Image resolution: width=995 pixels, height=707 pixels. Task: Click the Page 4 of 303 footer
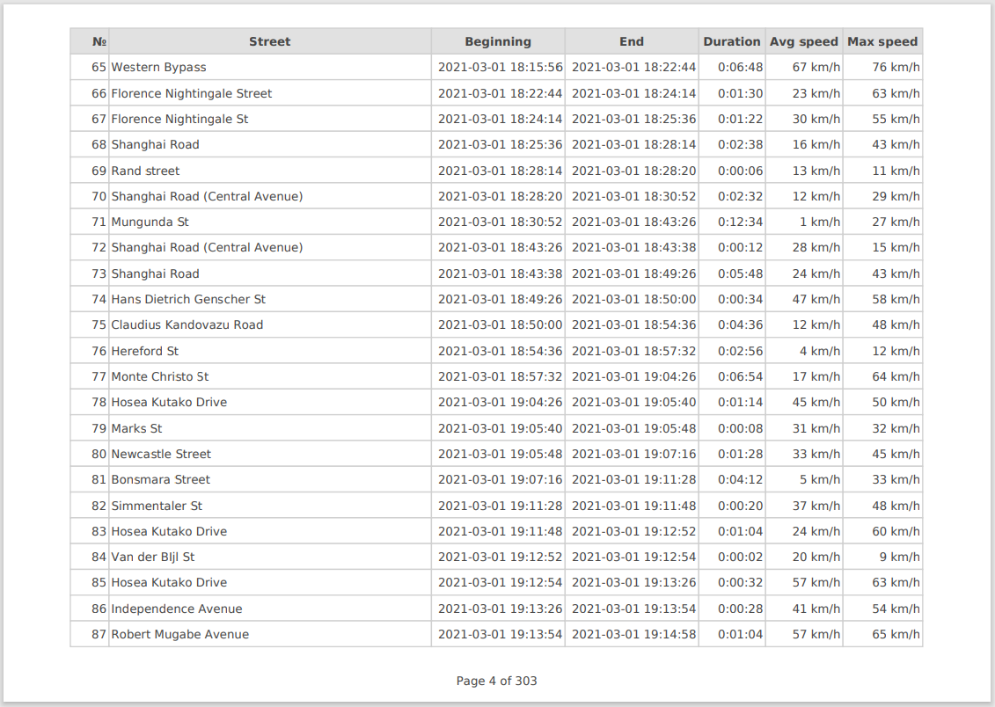pos(496,681)
